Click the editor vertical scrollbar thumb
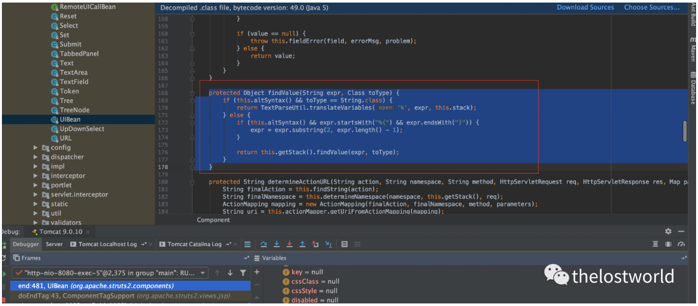698x306 pixels. coord(684,131)
